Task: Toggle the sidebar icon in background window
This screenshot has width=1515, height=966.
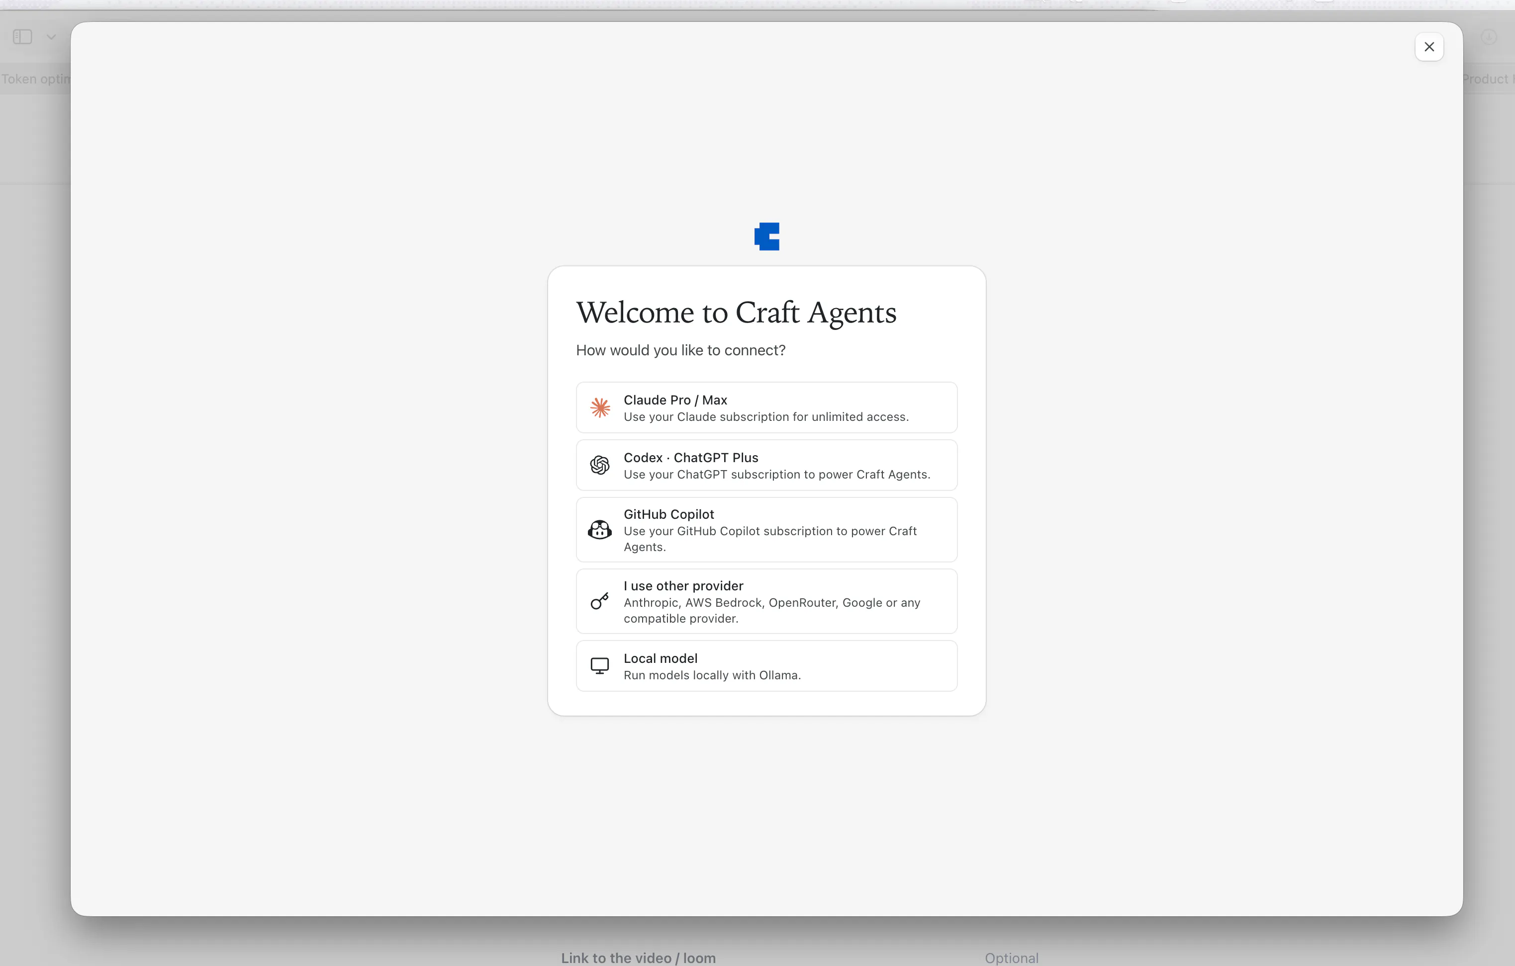Action: [x=23, y=37]
